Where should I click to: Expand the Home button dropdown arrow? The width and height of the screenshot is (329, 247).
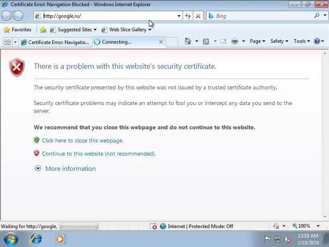[x=197, y=41]
